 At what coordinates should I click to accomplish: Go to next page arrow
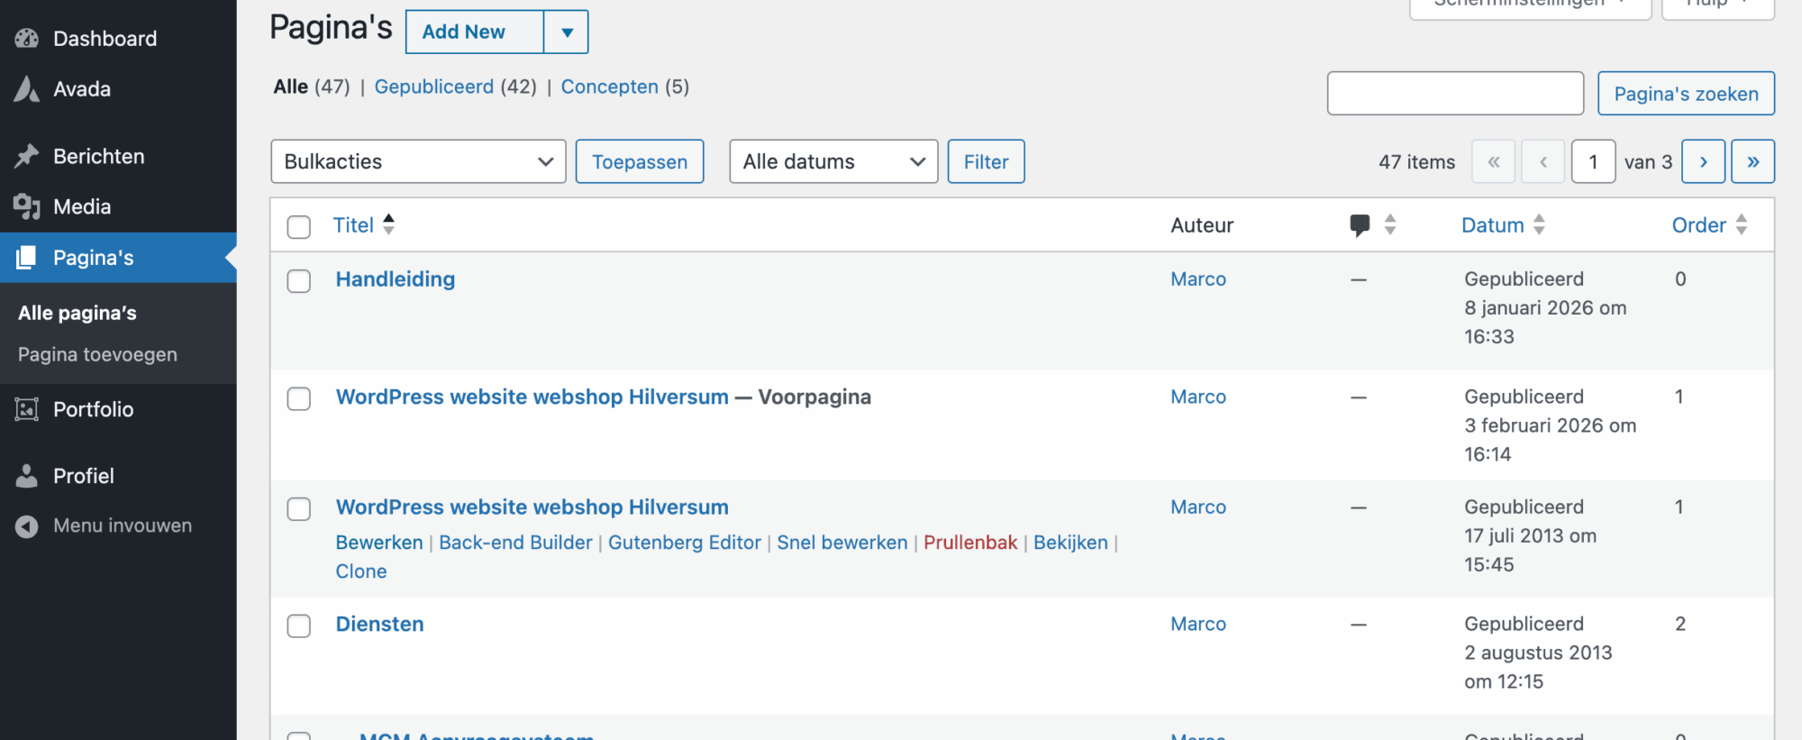coord(1703,161)
